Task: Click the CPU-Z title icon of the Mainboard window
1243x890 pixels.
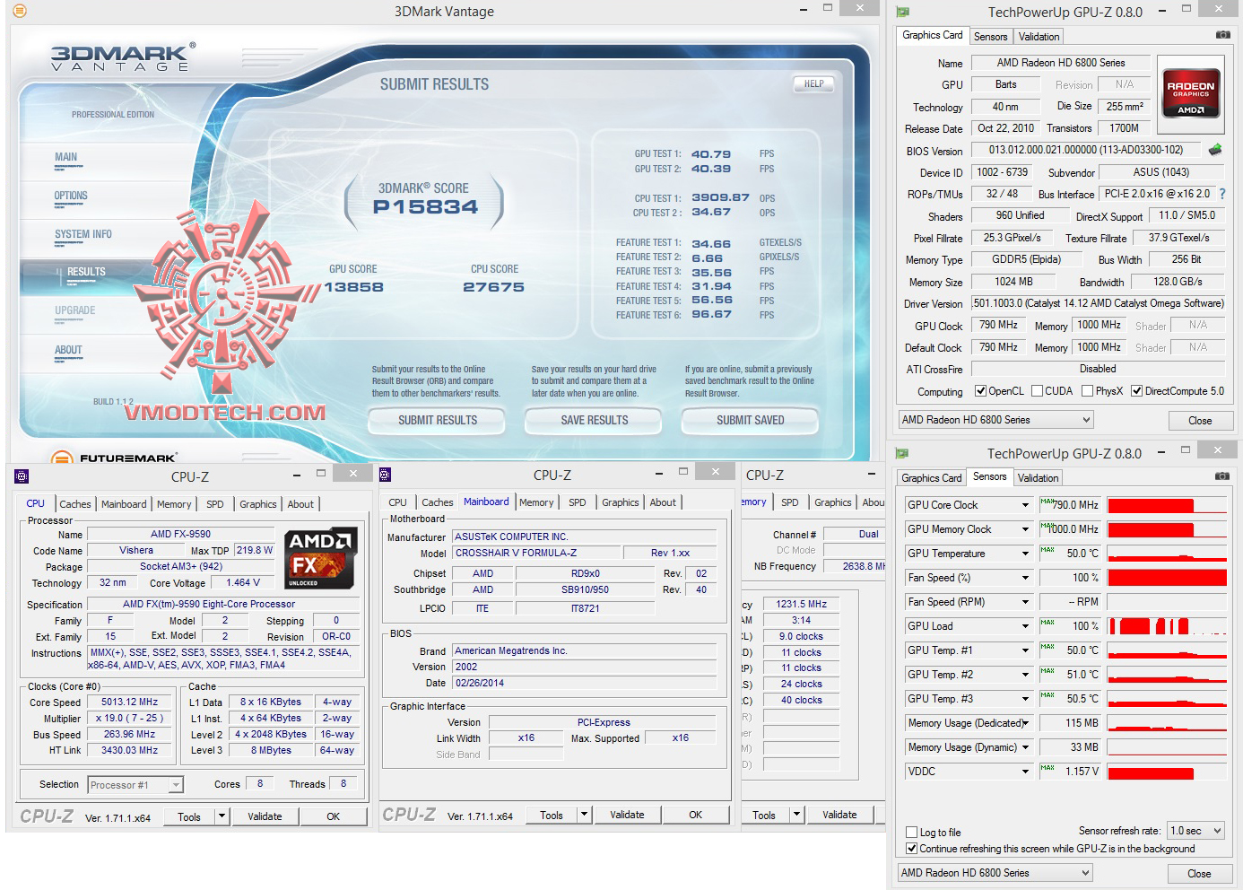Action: coord(386,475)
